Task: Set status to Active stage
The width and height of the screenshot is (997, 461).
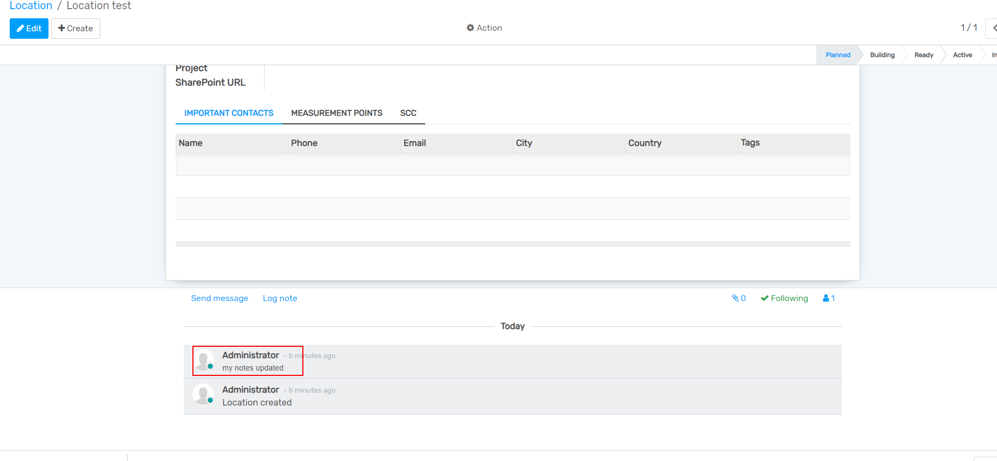Action: (962, 55)
